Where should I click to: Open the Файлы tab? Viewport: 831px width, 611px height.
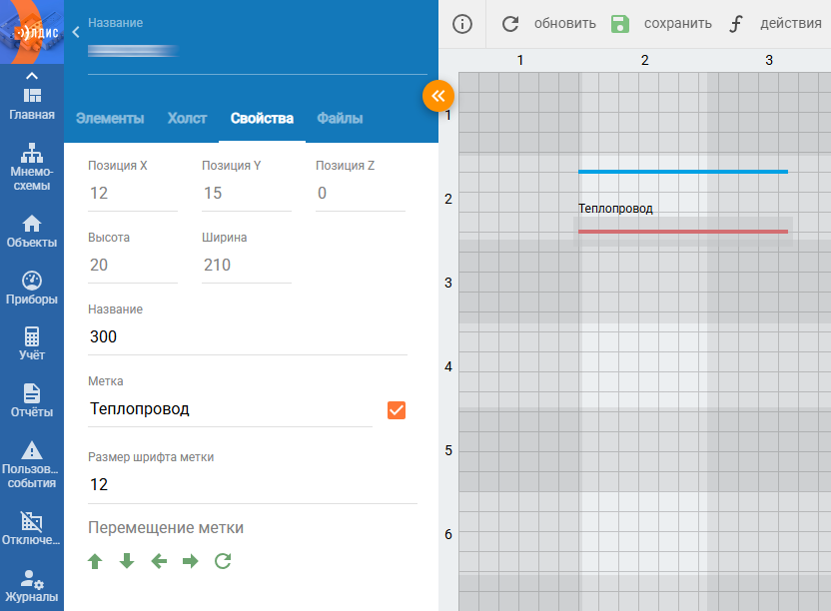340,118
